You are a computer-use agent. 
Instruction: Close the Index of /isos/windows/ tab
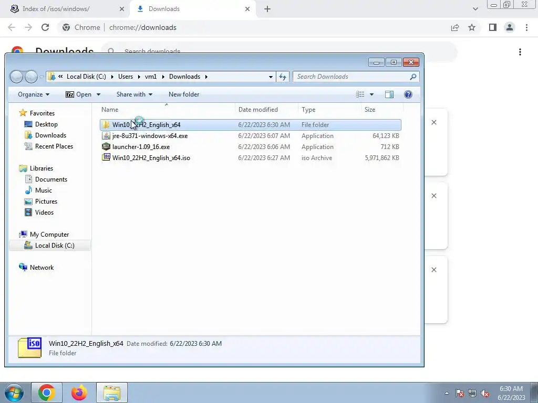click(122, 9)
